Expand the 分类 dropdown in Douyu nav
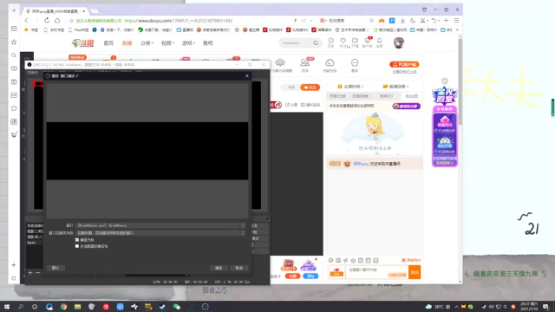The width and height of the screenshot is (555, 312). tap(147, 43)
